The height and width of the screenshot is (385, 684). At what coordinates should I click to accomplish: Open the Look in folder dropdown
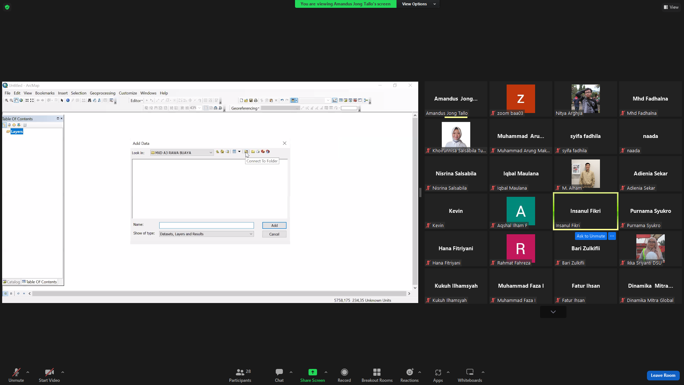[x=211, y=153]
